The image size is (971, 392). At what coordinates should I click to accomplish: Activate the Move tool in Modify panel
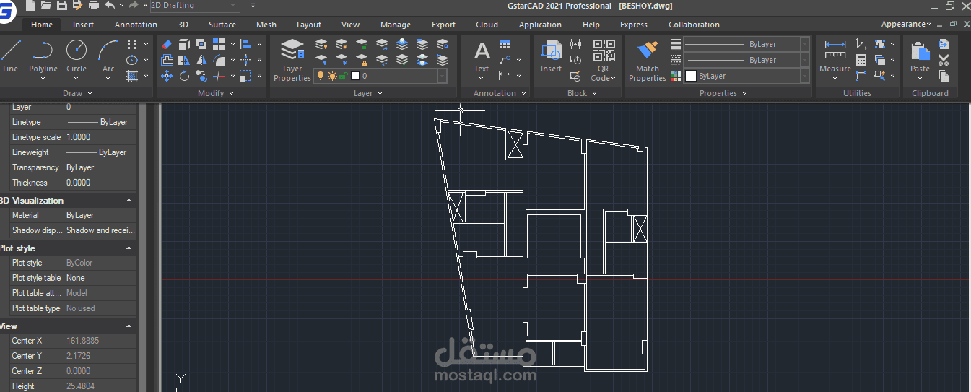click(167, 76)
